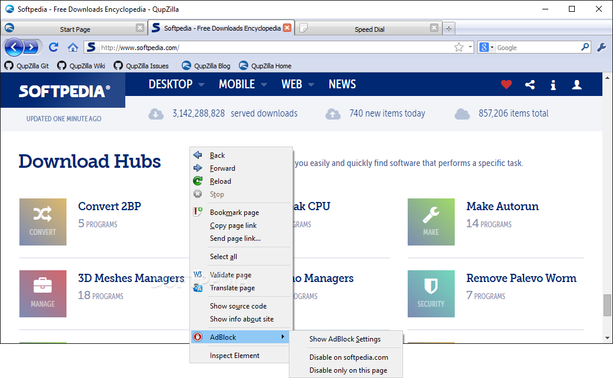Click the vertical scrollbar thumb
613x378 pixels.
coord(607,305)
